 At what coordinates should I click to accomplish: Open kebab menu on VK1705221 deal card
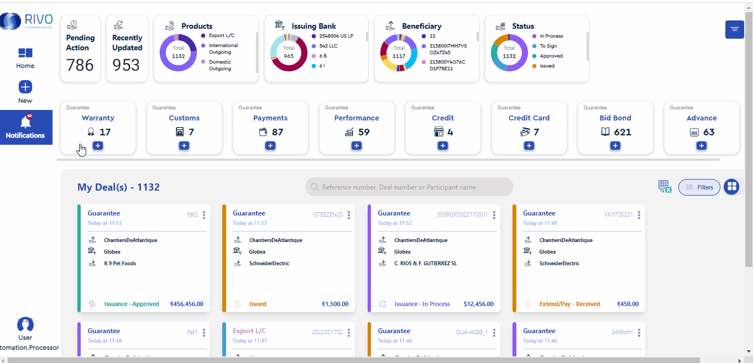coord(639,215)
